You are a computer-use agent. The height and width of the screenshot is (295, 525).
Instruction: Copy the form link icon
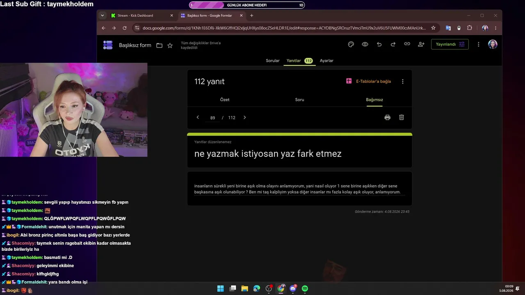407,44
